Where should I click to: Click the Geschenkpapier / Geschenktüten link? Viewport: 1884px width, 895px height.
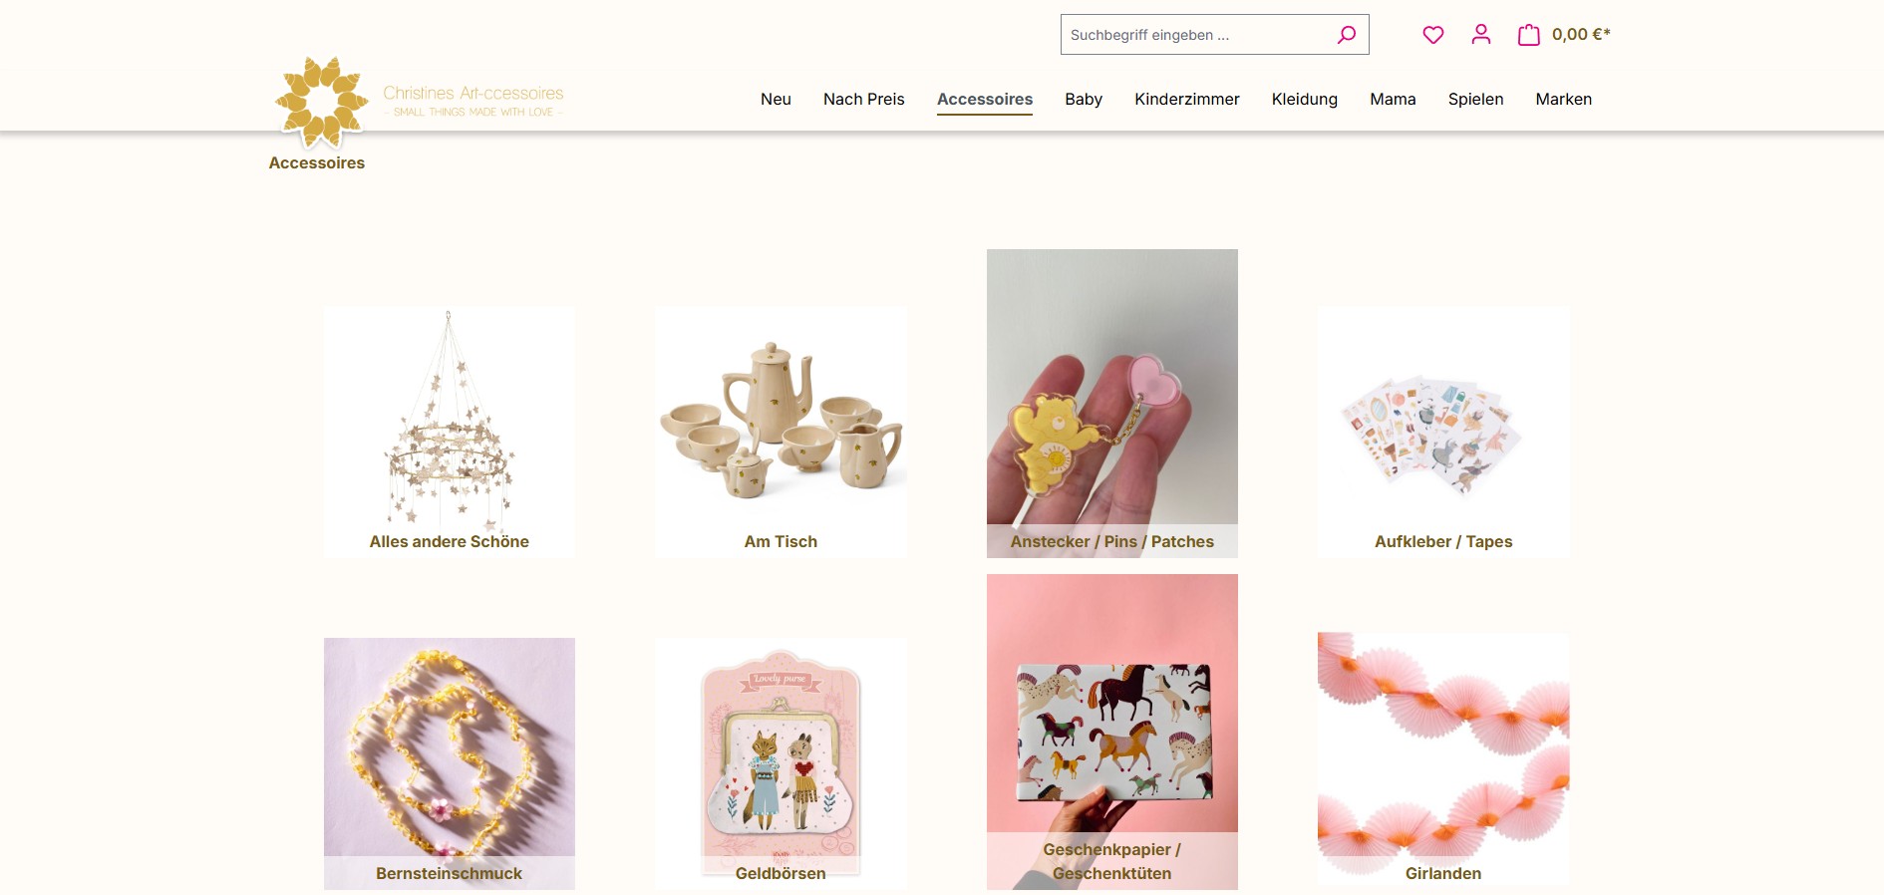point(1111,860)
